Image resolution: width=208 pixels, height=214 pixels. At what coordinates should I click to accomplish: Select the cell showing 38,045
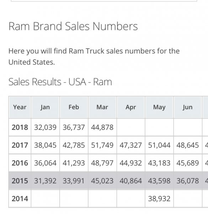(45, 145)
